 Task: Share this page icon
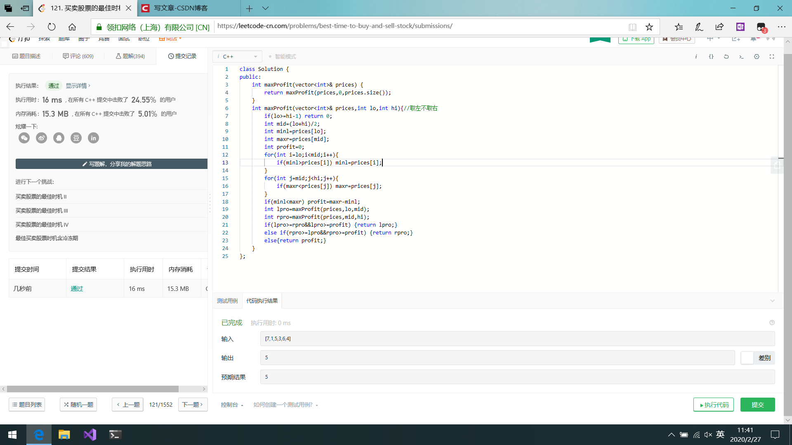[x=719, y=27]
